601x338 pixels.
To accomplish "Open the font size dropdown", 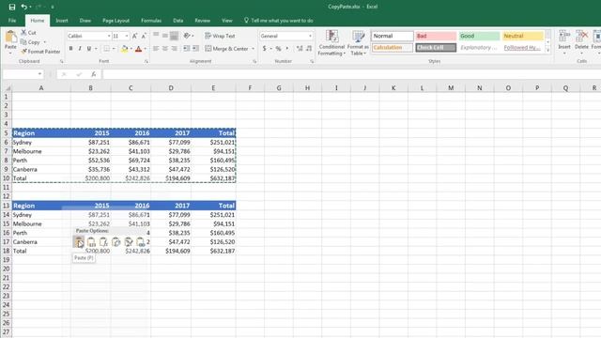I will tap(127, 36).
